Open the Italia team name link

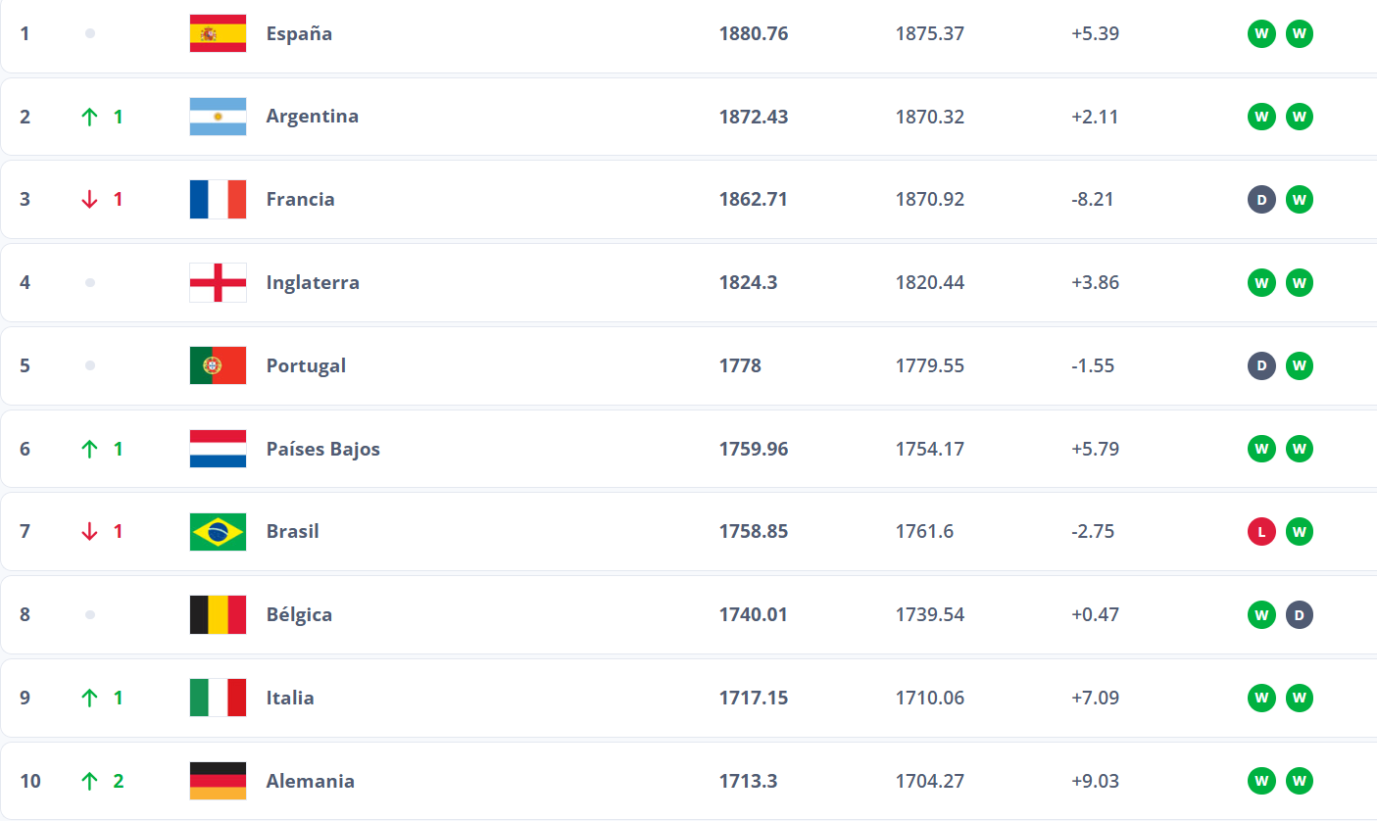(x=290, y=699)
